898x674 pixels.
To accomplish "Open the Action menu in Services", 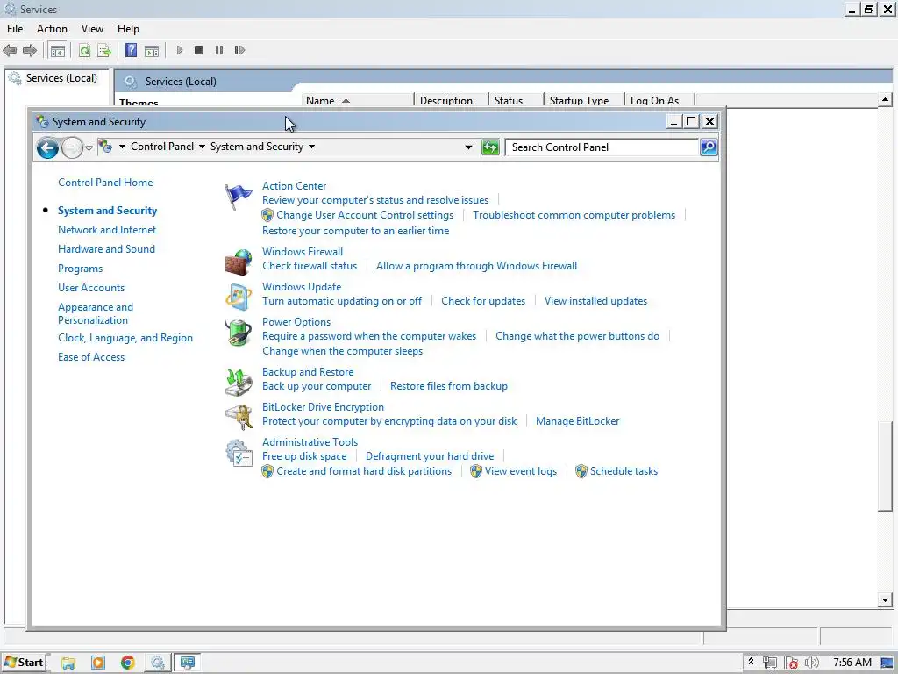I will [x=52, y=29].
